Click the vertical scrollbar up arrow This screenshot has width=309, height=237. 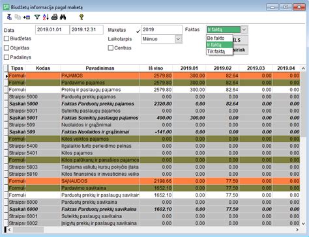point(303,68)
